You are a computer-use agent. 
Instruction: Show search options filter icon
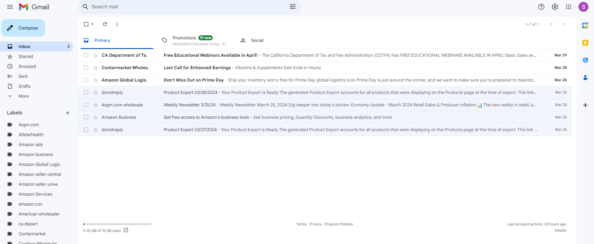point(293,7)
